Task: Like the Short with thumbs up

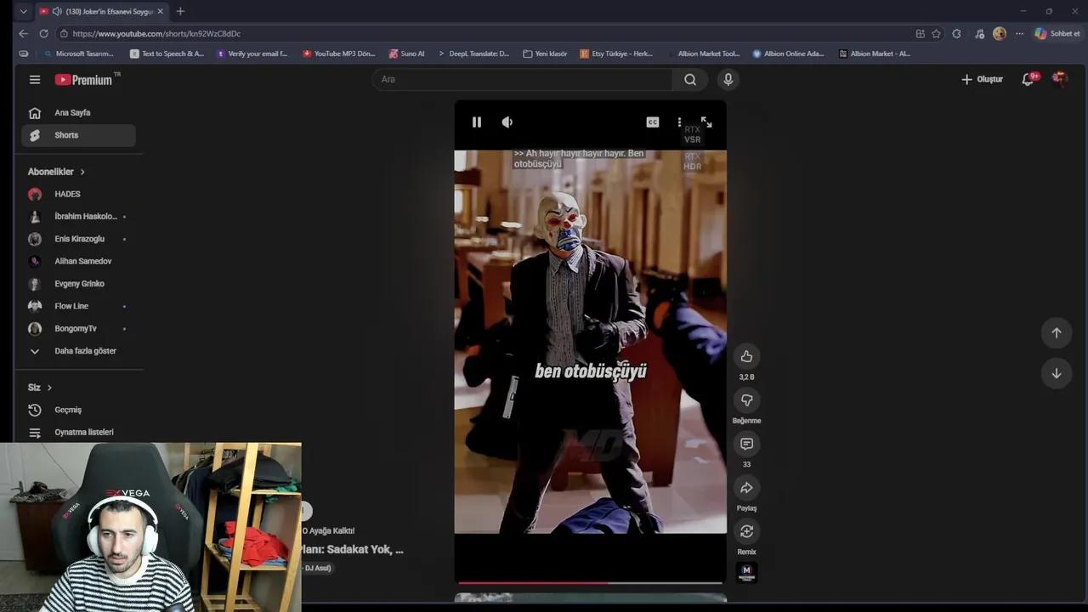Action: pos(746,356)
